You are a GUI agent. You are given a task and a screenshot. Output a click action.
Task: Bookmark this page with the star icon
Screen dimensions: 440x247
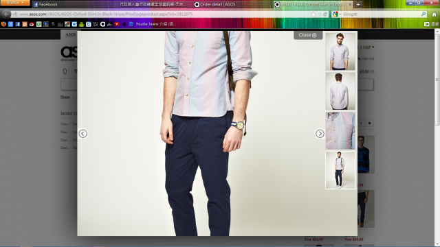point(313,14)
